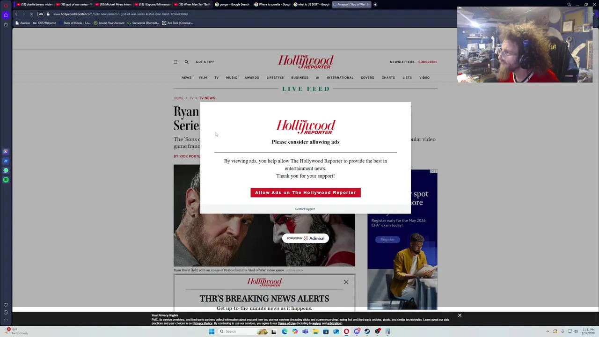
Task: Open the Axe Tool Crowbar bookmark
Action: point(177,23)
